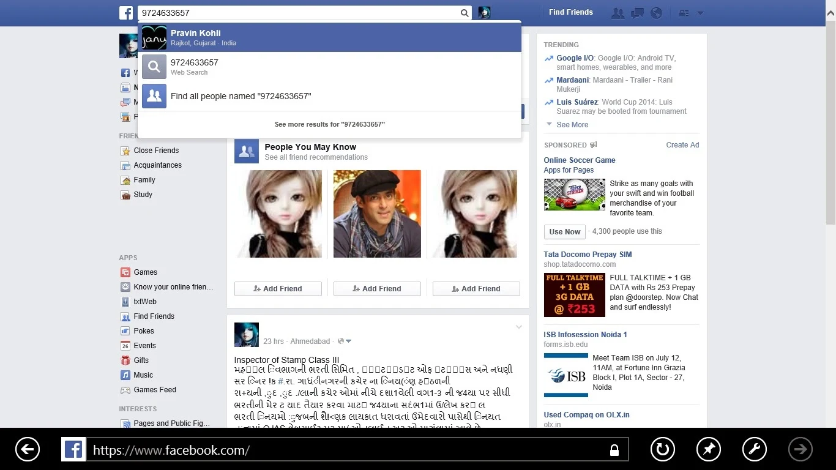Click the browser back arrow button
The image size is (836, 470).
click(28, 450)
